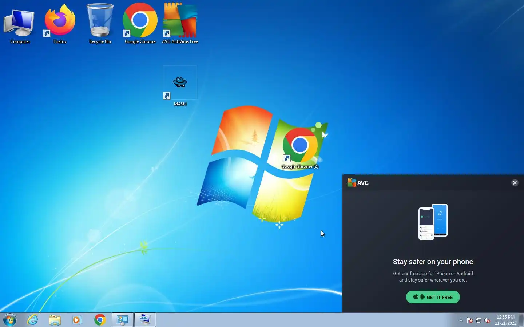Click the muted volume tray icon
The image size is (524, 327).
487,320
